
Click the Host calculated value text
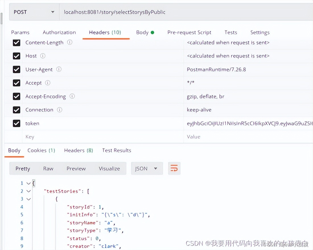[228, 56]
